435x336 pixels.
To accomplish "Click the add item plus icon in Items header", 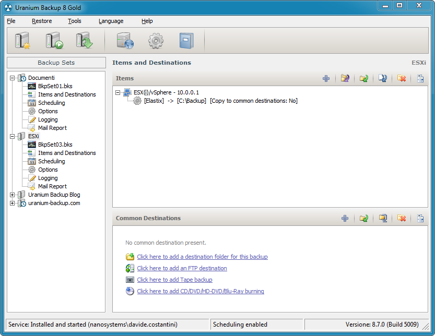I will pos(326,78).
